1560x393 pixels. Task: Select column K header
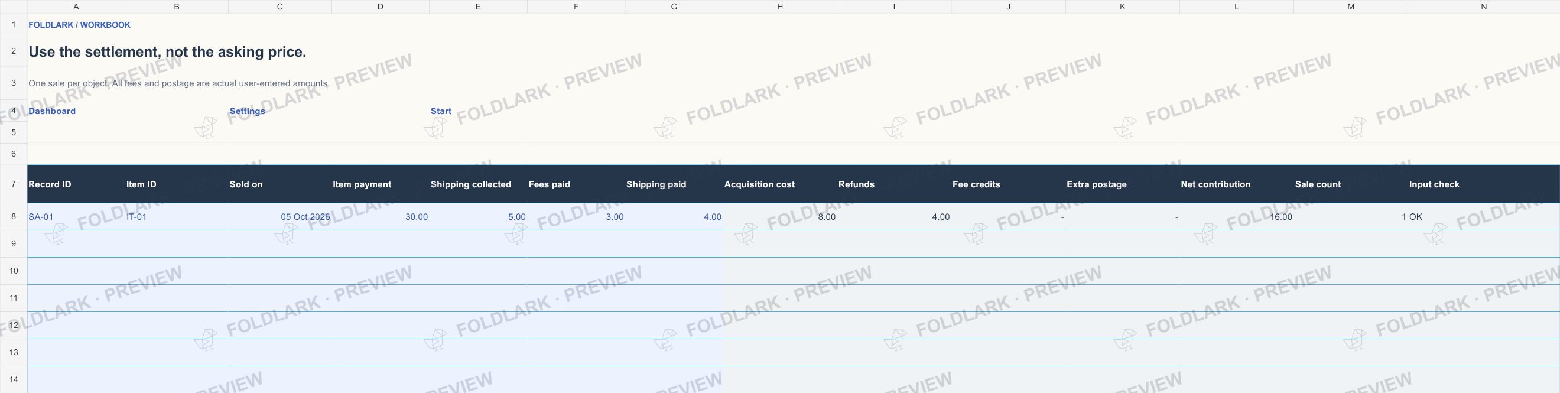point(1122,7)
